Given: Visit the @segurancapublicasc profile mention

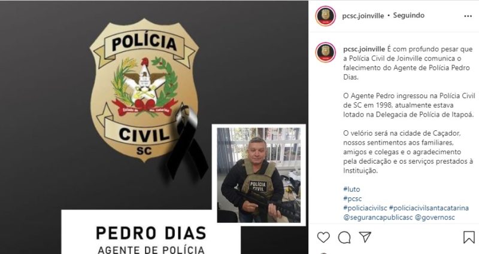Looking at the screenshot, I should 378,218.
